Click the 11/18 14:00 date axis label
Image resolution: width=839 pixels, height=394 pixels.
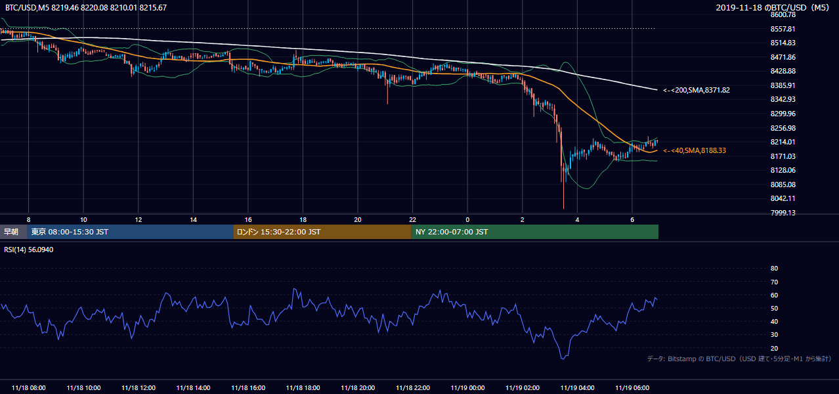click(193, 387)
